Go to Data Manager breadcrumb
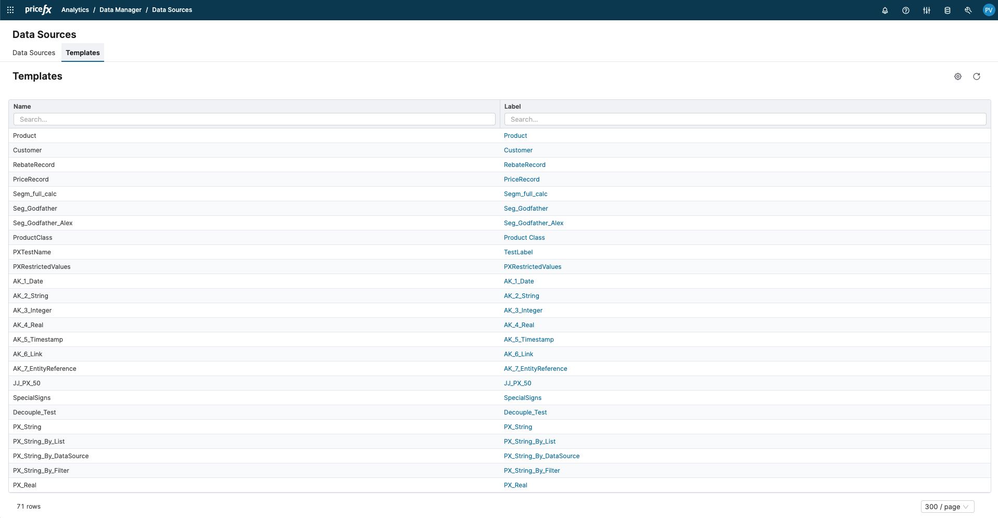 pos(120,10)
